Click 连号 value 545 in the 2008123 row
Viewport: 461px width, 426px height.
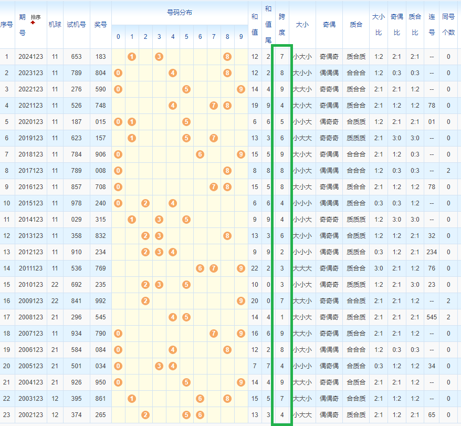(432, 317)
